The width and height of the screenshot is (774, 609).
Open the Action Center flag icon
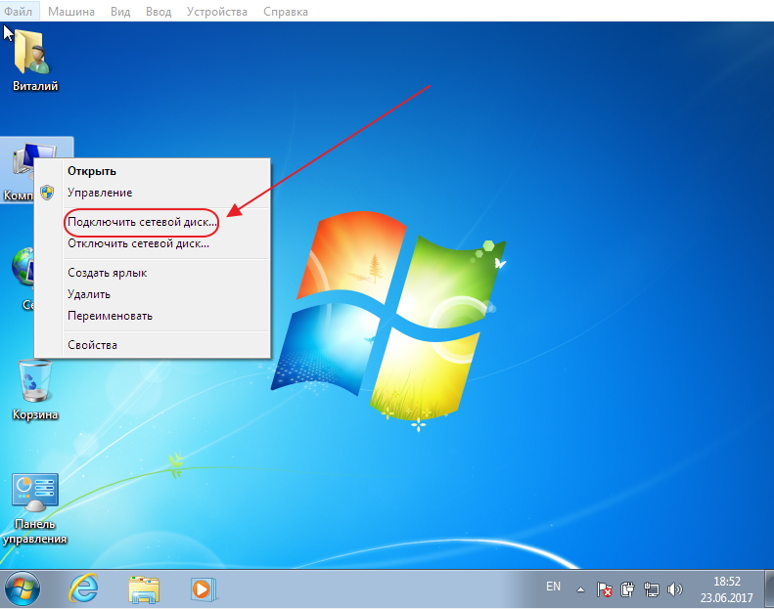(x=604, y=589)
